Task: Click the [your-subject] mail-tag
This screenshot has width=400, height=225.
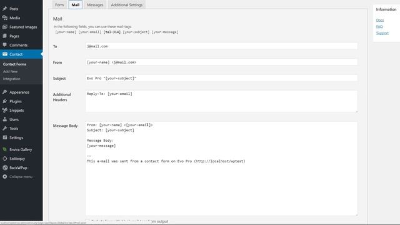Action: [136, 32]
